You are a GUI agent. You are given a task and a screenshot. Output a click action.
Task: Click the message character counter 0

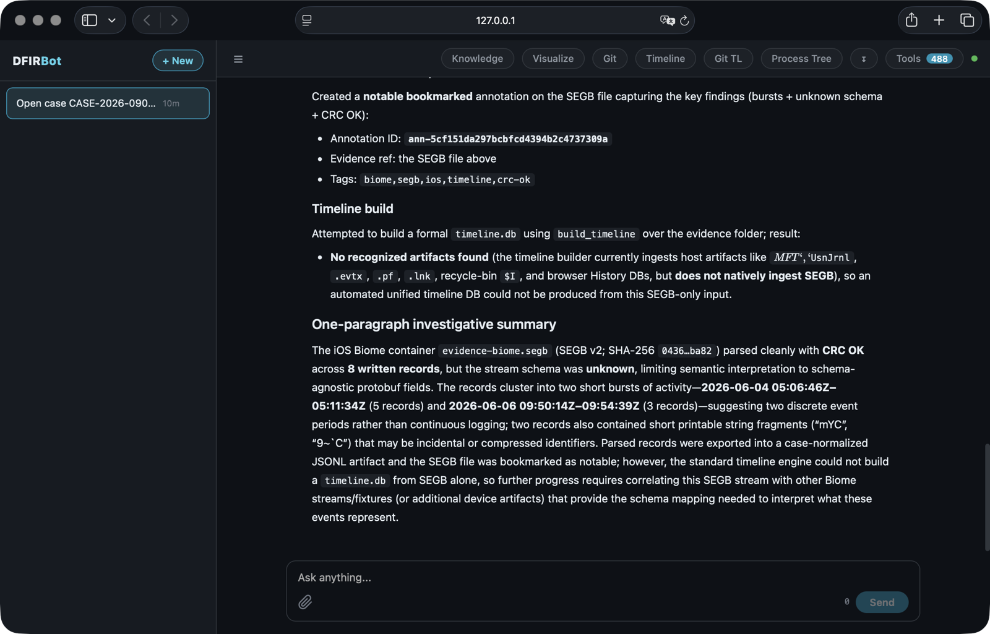pos(846,601)
